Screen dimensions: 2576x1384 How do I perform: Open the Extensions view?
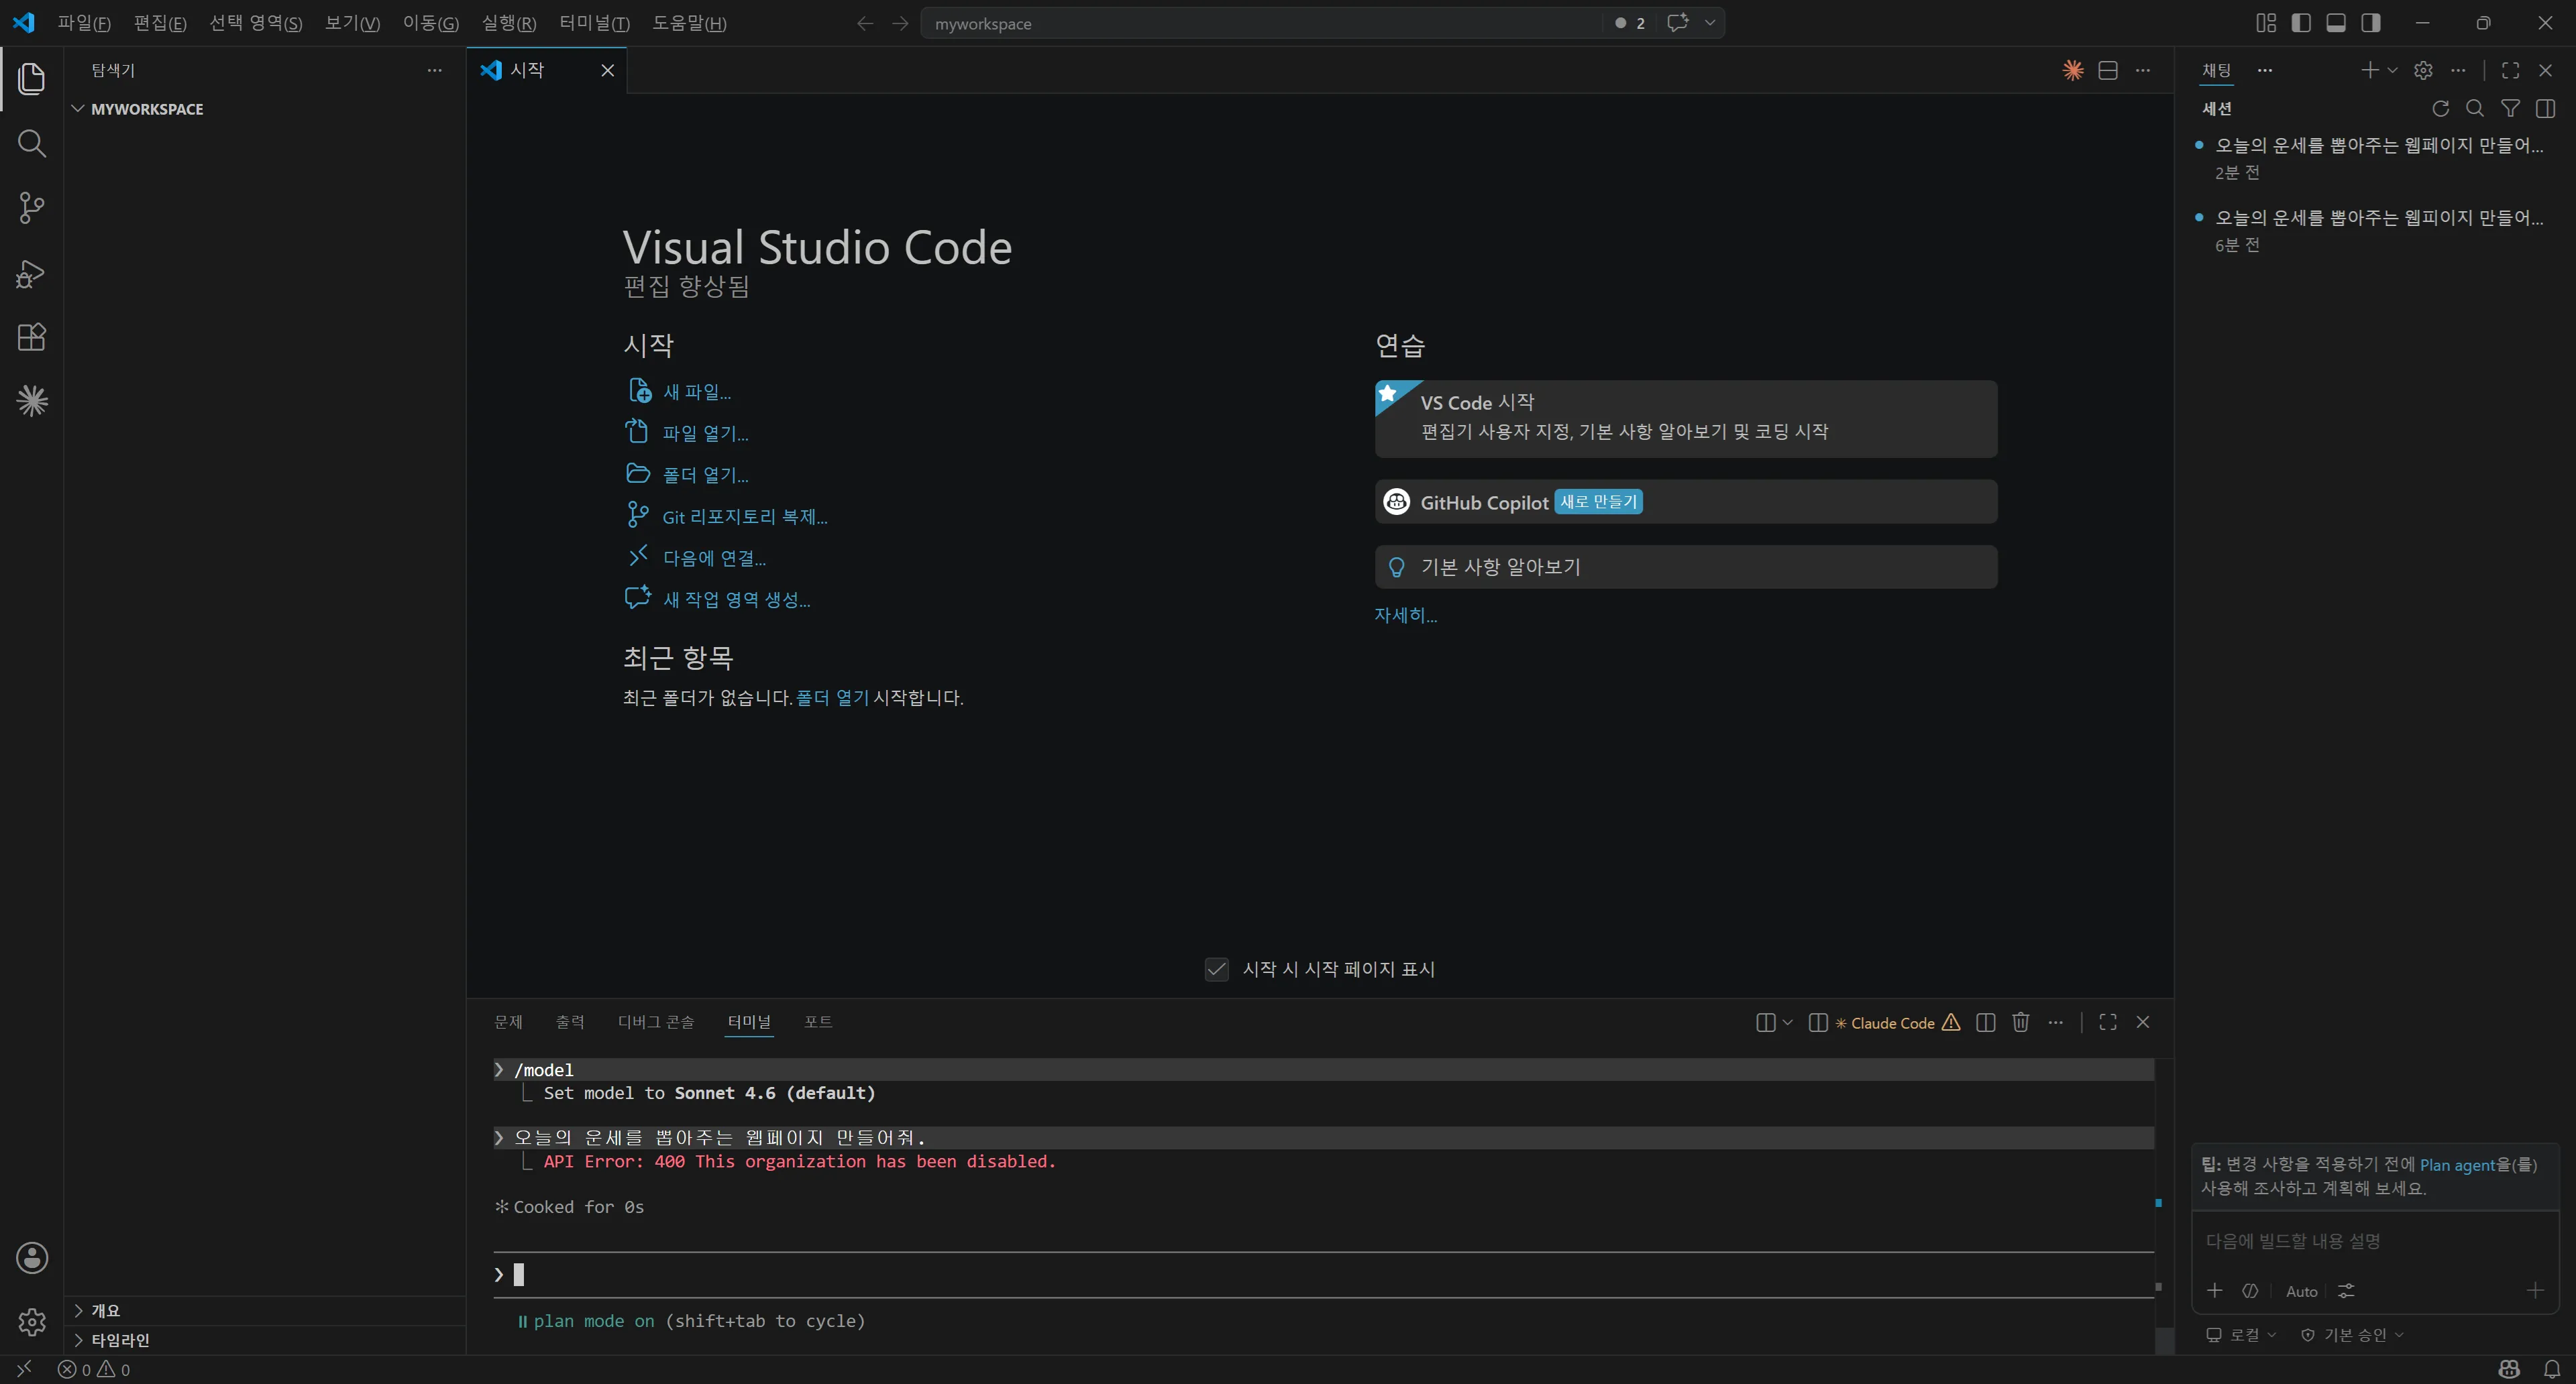click(x=32, y=337)
